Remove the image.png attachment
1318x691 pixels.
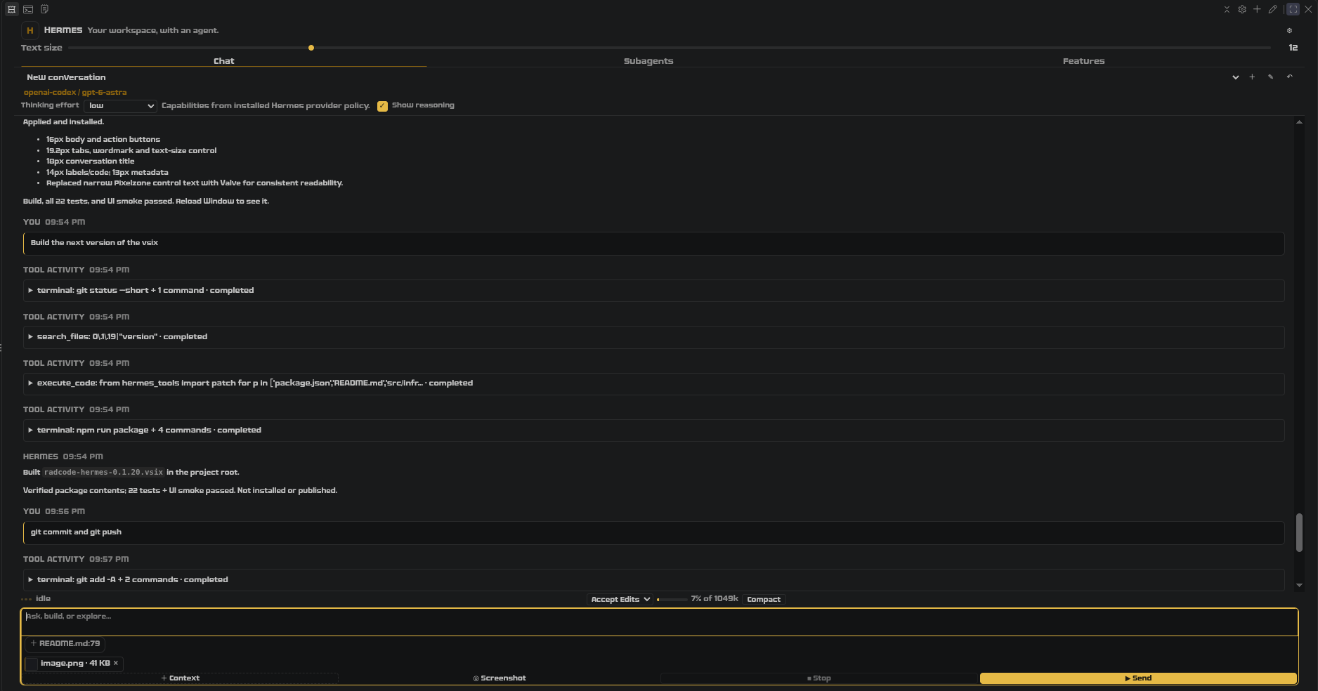pyautogui.click(x=116, y=663)
